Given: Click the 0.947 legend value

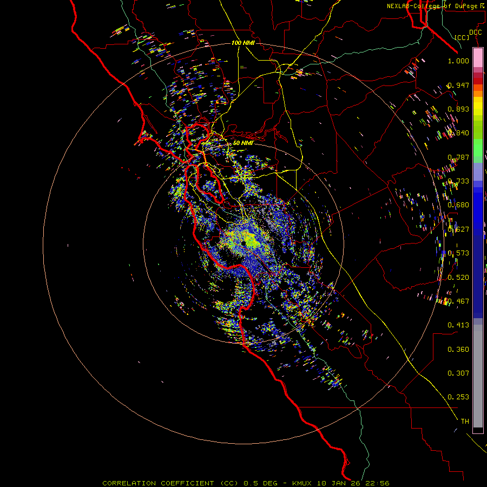Looking at the screenshot, I should (458, 85).
